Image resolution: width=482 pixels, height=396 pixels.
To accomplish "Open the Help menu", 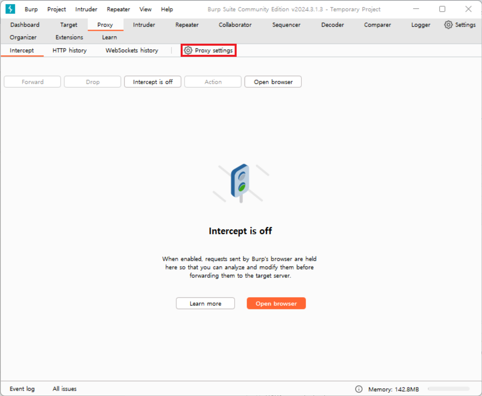I will (167, 9).
